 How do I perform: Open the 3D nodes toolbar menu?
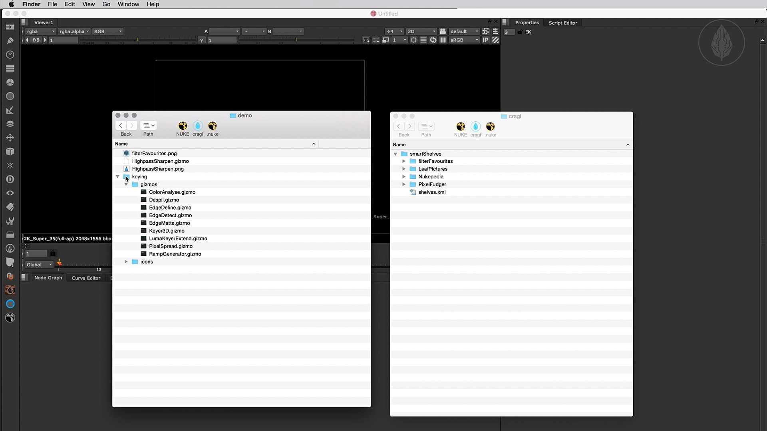[10, 152]
